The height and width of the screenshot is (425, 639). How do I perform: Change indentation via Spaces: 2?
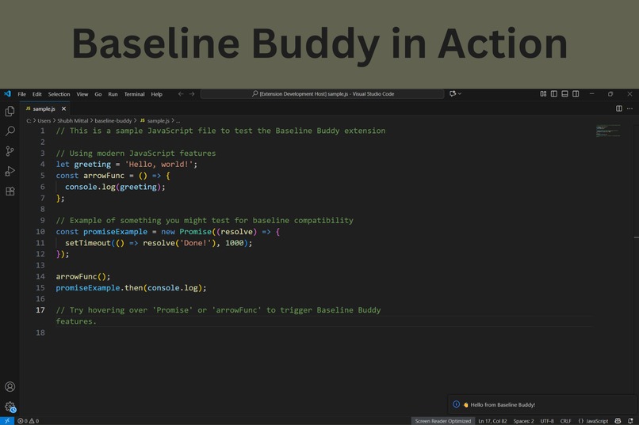tap(523, 421)
